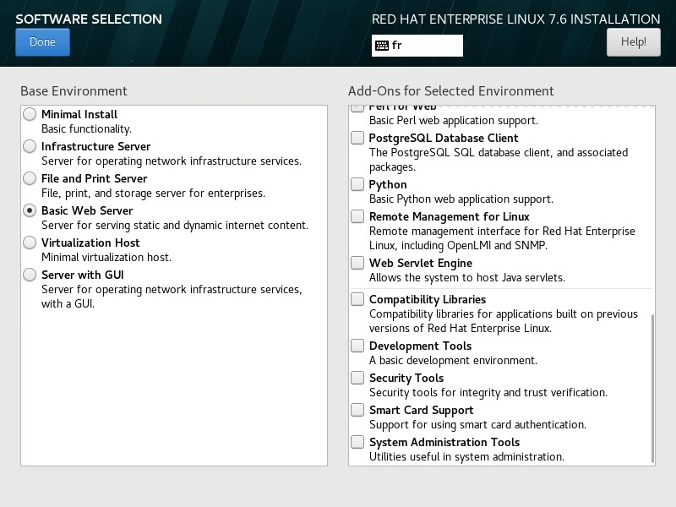This screenshot has width=676, height=507.
Task: Click 'Server for operating network infrastructure services.' text
Action: [x=172, y=161]
